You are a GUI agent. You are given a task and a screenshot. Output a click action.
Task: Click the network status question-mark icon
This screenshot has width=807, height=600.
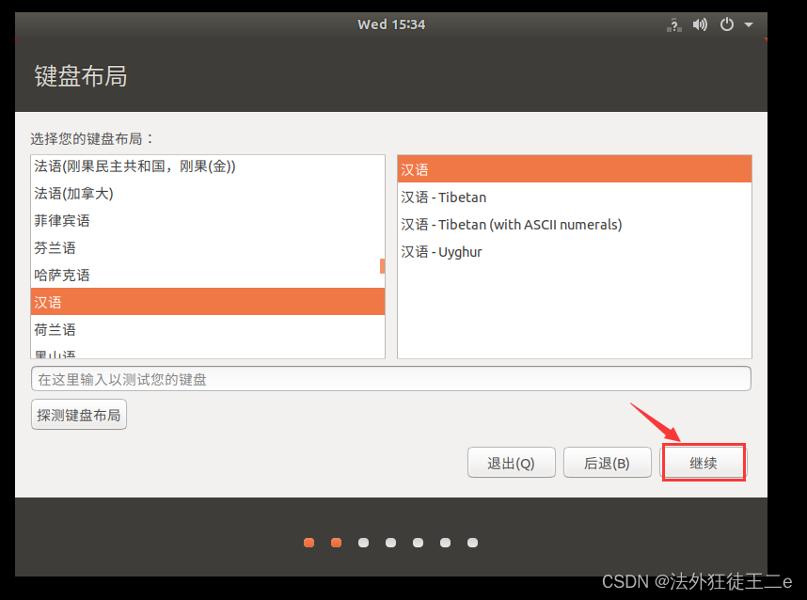(673, 24)
